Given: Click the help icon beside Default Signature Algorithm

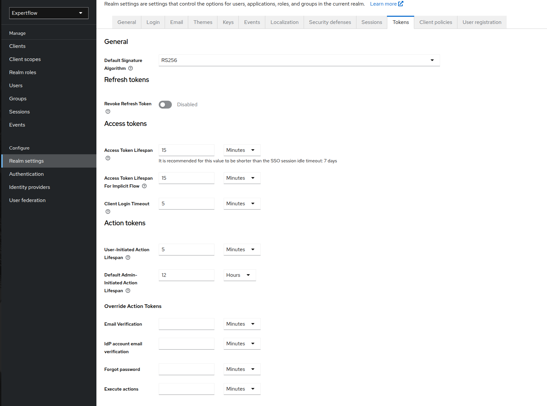Looking at the screenshot, I should point(131,68).
